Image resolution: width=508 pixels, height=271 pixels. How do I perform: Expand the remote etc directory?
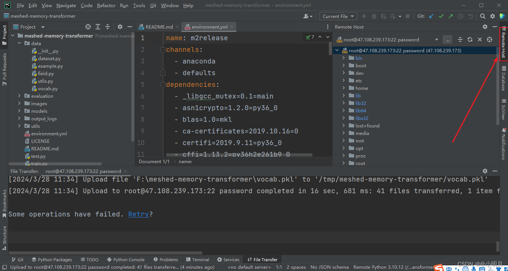click(x=344, y=80)
